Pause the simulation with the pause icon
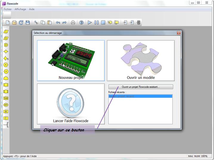 click(x=96, y=22)
